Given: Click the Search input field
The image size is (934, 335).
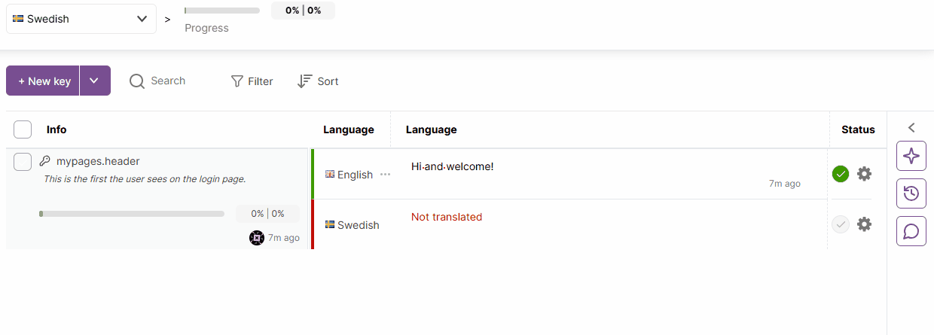Looking at the screenshot, I should pyautogui.click(x=168, y=81).
